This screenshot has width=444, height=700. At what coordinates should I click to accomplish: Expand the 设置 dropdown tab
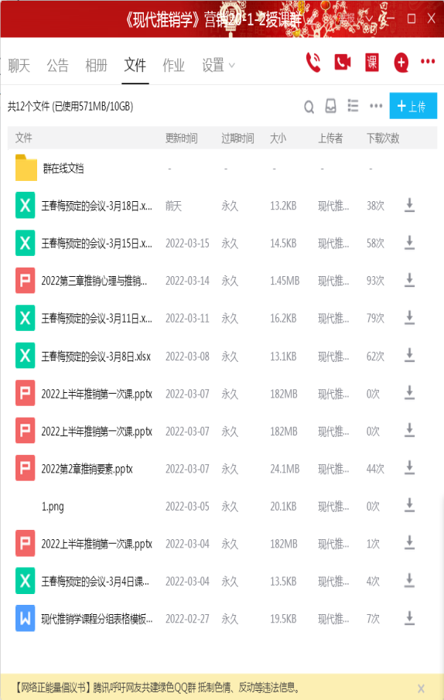(218, 65)
